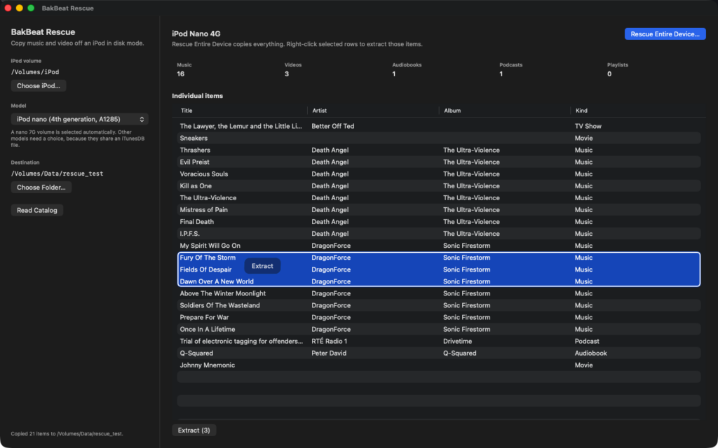718x448 pixels.
Task: Sort by the Album column header
Action: 452,111
